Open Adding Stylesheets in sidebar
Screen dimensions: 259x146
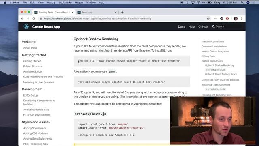[34, 128]
